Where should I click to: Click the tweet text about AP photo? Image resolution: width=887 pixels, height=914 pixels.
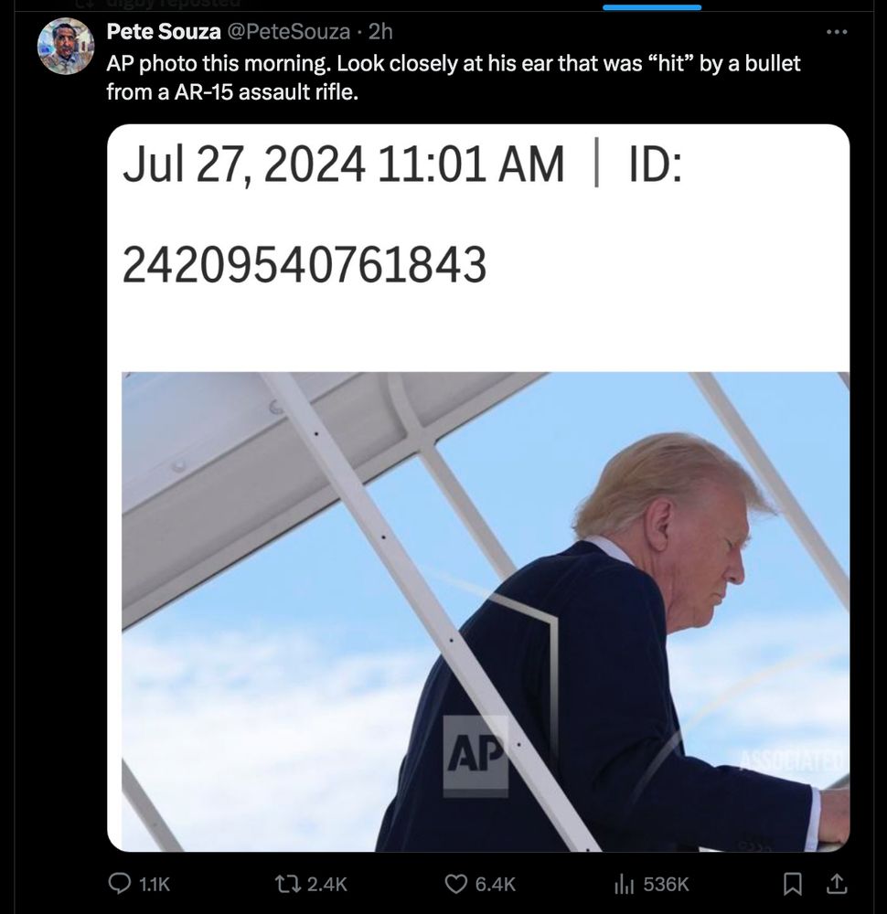coord(454,77)
